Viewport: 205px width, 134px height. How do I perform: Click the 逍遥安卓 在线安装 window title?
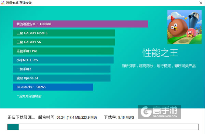click(x=19, y=3)
